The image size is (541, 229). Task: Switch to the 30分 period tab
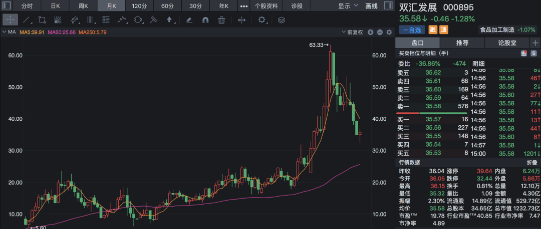195,6
